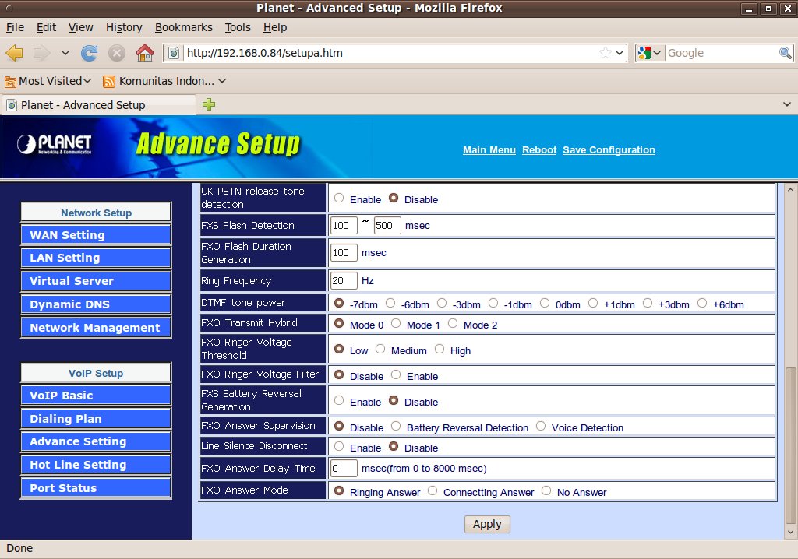Click the search magnifier icon
Image resolution: width=798 pixels, height=559 pixels.
(x=786, y=53)
